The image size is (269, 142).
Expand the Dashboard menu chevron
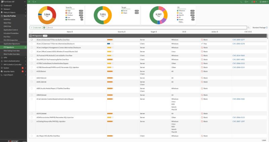[26, 5]
